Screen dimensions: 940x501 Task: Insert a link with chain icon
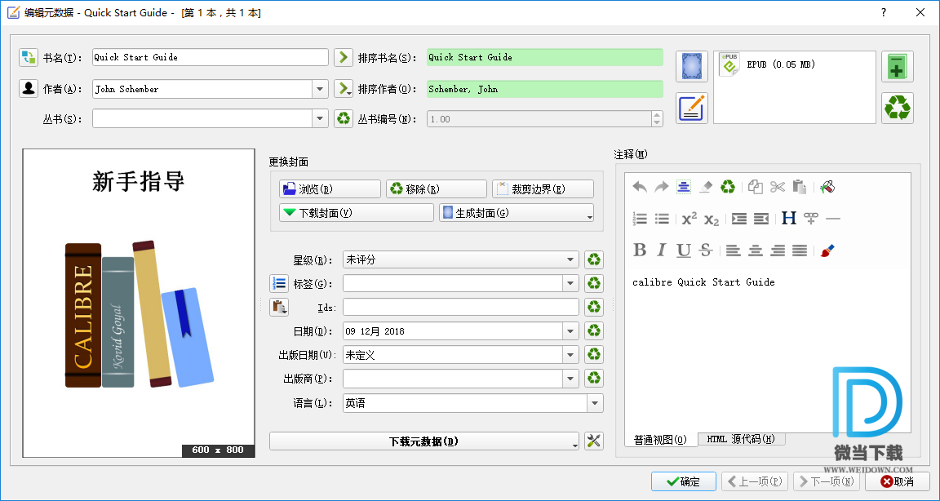(811, 219)
